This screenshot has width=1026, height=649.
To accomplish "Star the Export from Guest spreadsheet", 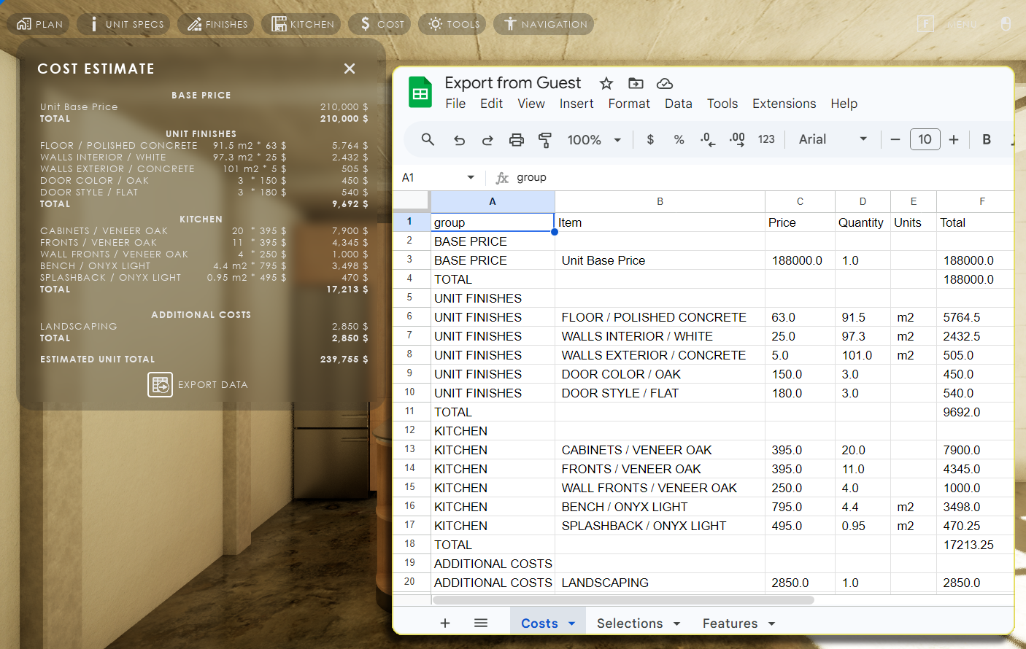I will point(606,84).
